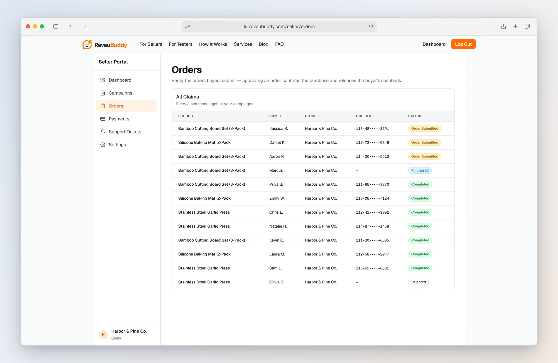Image resolution: width=558 pixels, height=363 pixels.
Task: Go back with the browser back arrow
Action: pyautogui.click(x=71, y=26)
